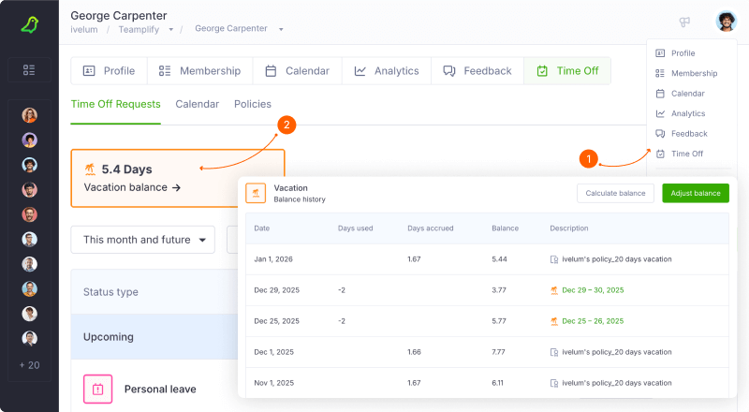
Task: Click the palm tree icon beside Dec 29 – 30, 2025
Action: 554,290
